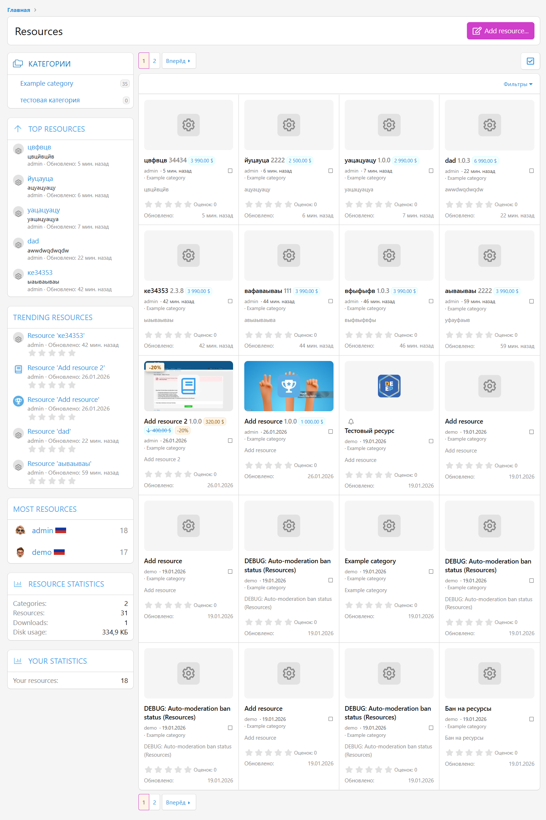546x820 pixels.
Task: Tick the checkbox for resource цвфвцв 34434
Action: [230, 171]
